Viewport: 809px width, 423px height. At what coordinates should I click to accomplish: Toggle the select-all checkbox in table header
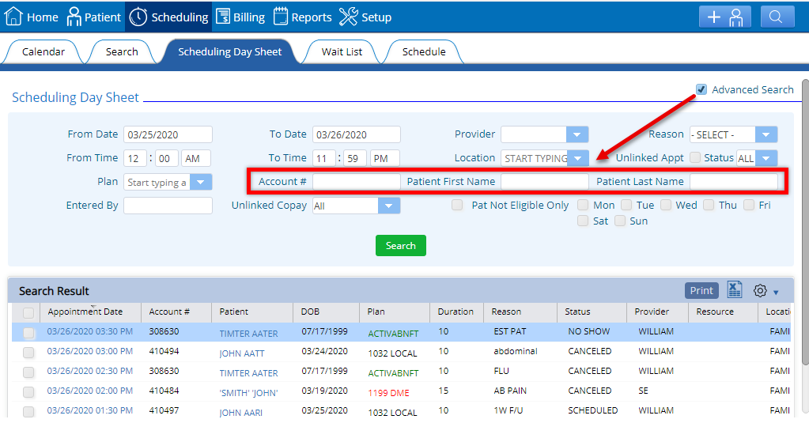click(x=28, y=312)
